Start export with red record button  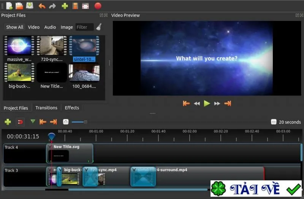coord(98,6)
